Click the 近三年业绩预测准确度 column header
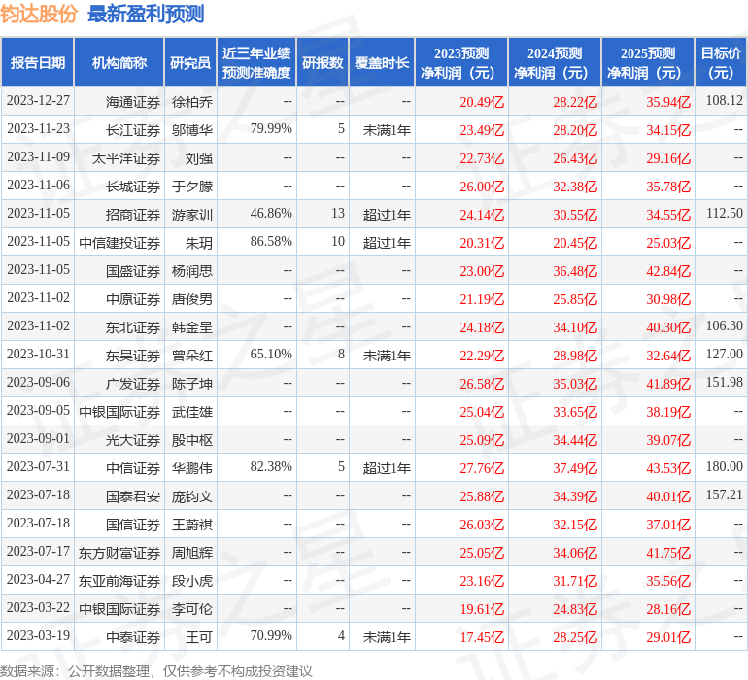This screenshot has width=748, height=680. (x=256, y=62)
